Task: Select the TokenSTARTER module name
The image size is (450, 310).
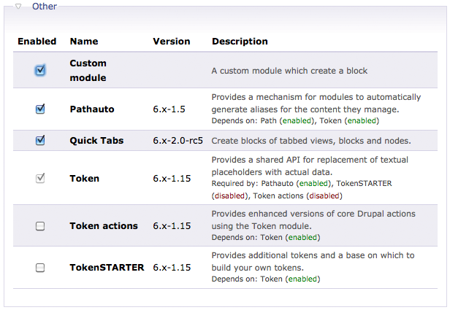Action: tap(107, 268)
